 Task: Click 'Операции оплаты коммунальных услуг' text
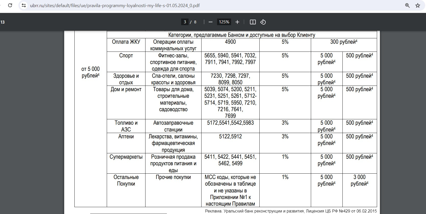tap(173, 45)
